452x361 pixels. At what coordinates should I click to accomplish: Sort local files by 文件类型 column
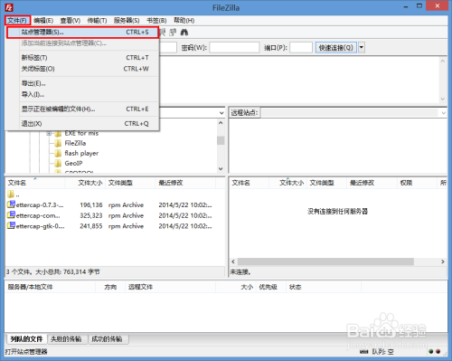click(130, 183)
